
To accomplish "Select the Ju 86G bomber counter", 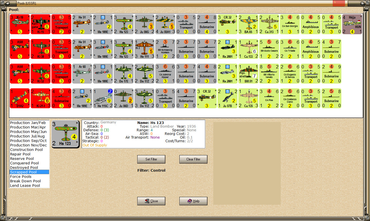I will [144, 24].
